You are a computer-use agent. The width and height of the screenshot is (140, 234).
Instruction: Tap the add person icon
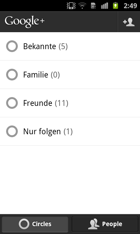coord(129,22)
